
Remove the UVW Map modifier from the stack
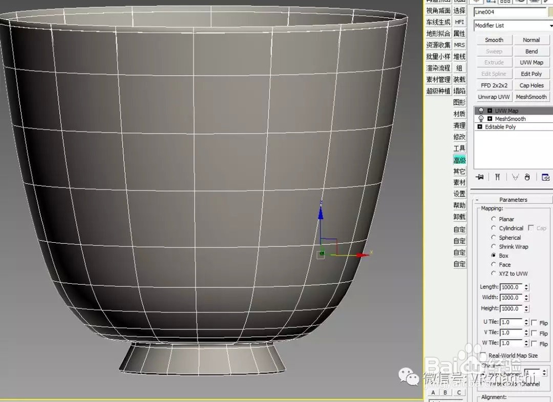click(528, 177)
